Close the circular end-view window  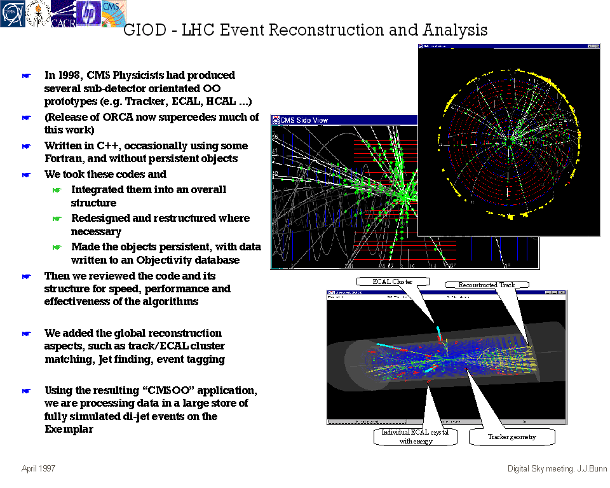(x=597, y=46)
